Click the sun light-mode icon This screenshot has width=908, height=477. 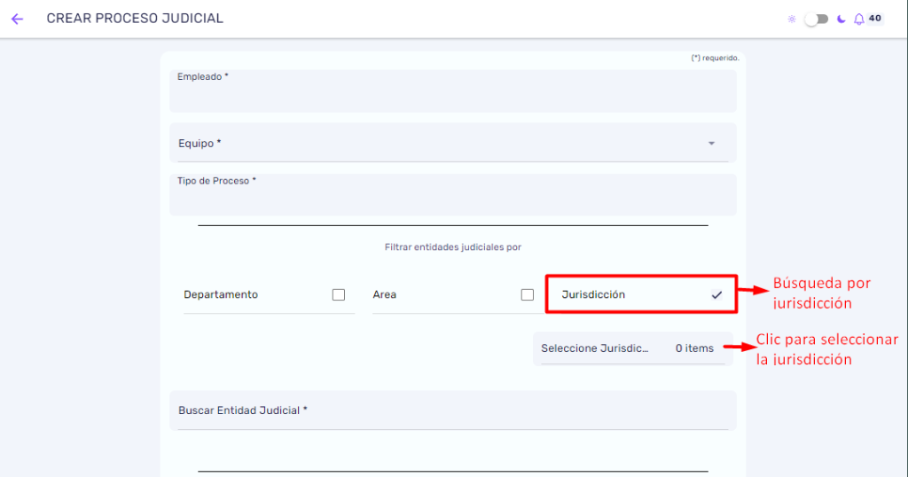(792, 20)
